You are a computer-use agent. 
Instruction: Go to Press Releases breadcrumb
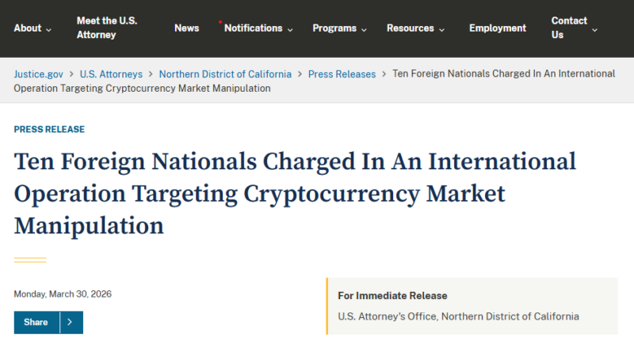coord(342,74)
